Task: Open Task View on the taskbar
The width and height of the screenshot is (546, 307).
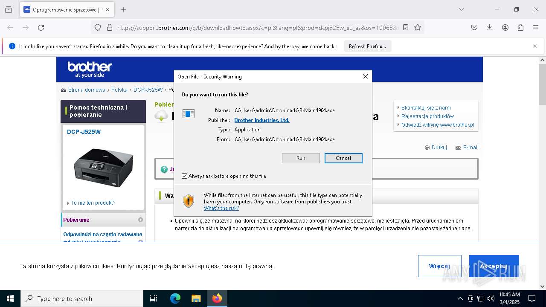Action: (x=154, y=298)
